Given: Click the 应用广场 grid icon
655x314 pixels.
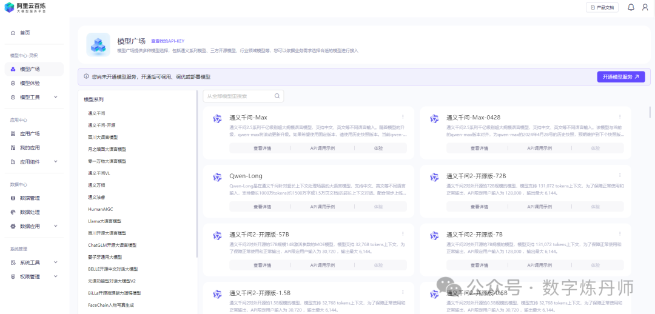Looking at the screenshot, I should click(x=13, y=133).
